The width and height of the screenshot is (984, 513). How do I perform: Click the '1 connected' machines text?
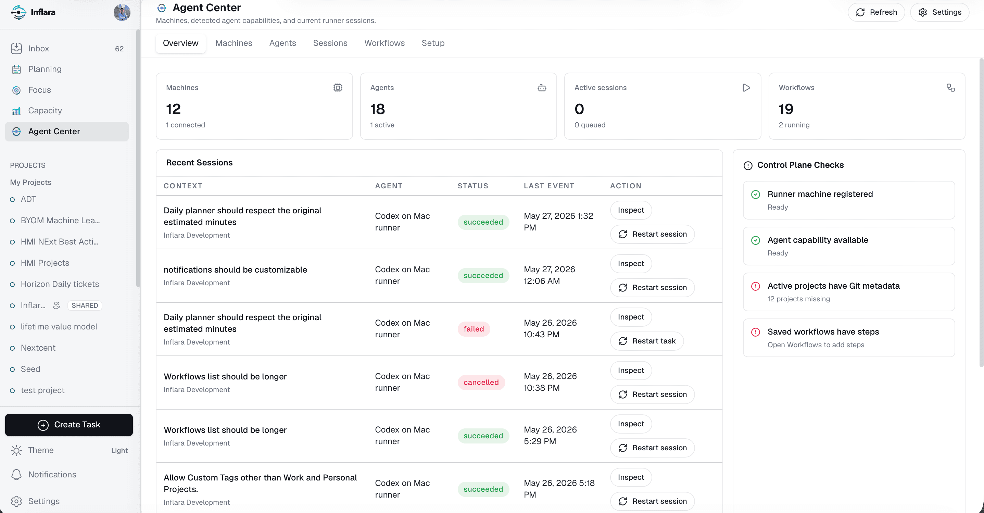pos(185,125)
